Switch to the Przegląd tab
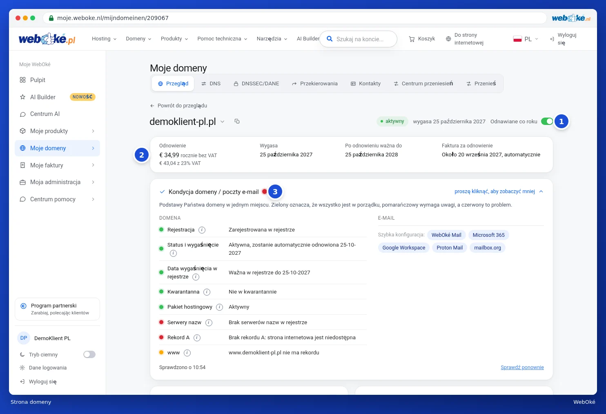Screen dimensions: 606x414 pyautogui.click(x=173, y=84)
